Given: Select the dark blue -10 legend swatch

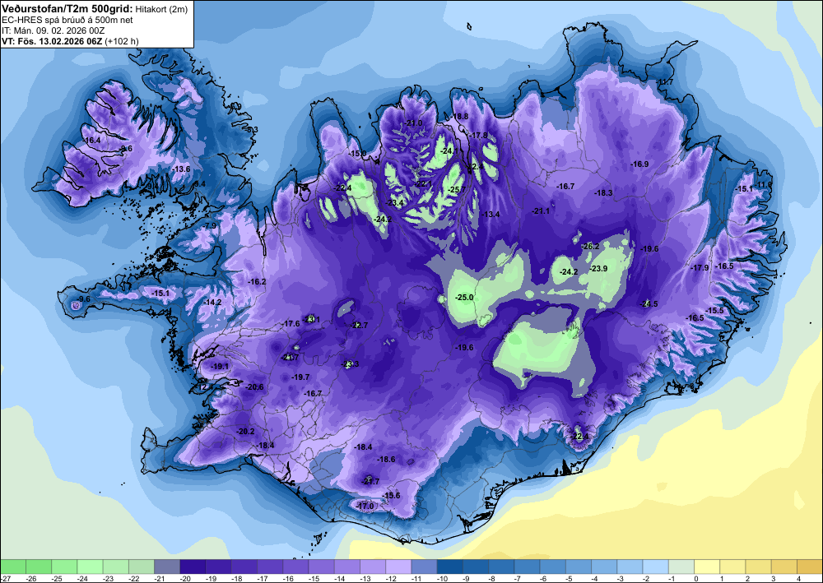Looking at the screenshot, I should pyautogui.click(x=450, y=567).
